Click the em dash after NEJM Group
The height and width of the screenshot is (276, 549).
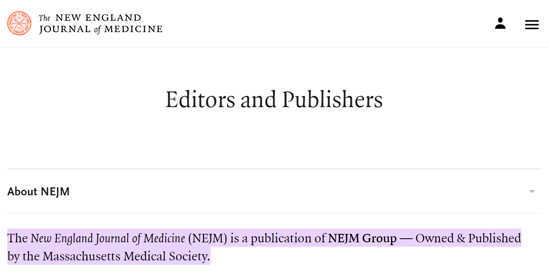(x=406, y=238)
